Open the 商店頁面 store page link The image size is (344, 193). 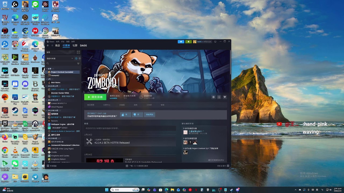[91, 105]
